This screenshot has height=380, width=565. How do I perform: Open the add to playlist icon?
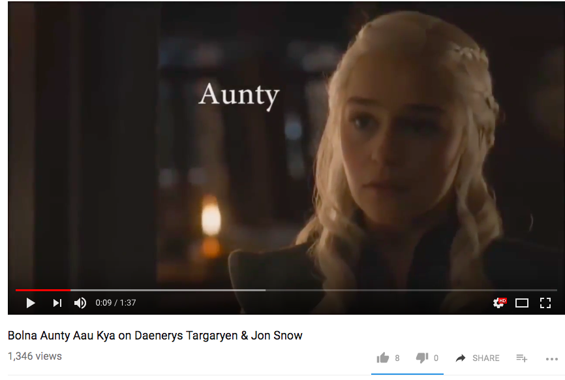pos(521,358)
